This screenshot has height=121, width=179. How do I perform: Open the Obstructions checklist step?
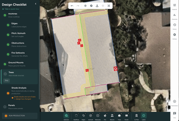(20, 44)
